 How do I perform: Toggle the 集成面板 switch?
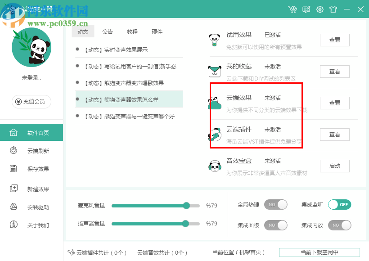(275, 225)
